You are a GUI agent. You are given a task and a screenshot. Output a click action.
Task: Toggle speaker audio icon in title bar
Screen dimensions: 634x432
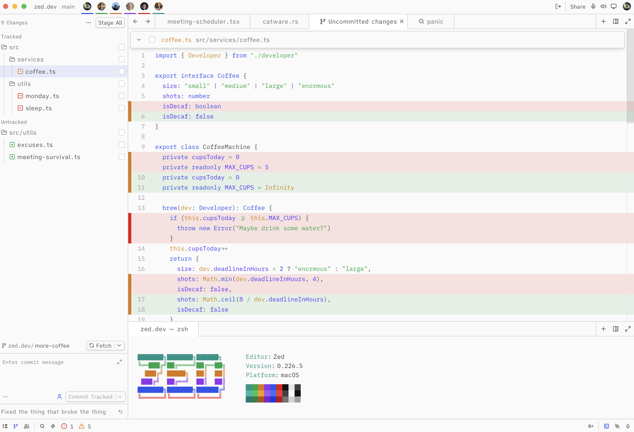[x=603, y=7]
